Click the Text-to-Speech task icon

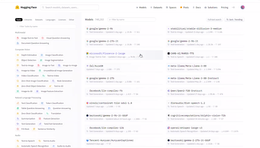click(x=18, y=141)
